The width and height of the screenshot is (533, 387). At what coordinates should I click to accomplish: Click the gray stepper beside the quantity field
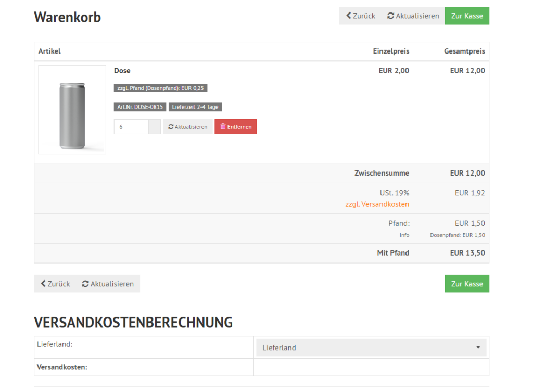pos(155,127)
